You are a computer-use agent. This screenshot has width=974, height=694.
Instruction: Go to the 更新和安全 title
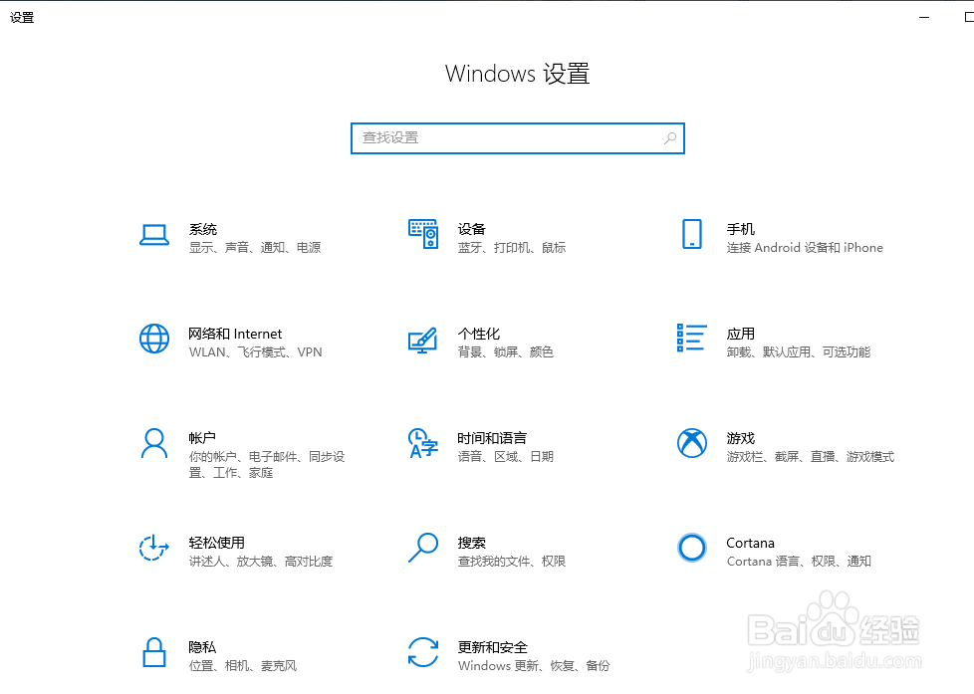493,647
